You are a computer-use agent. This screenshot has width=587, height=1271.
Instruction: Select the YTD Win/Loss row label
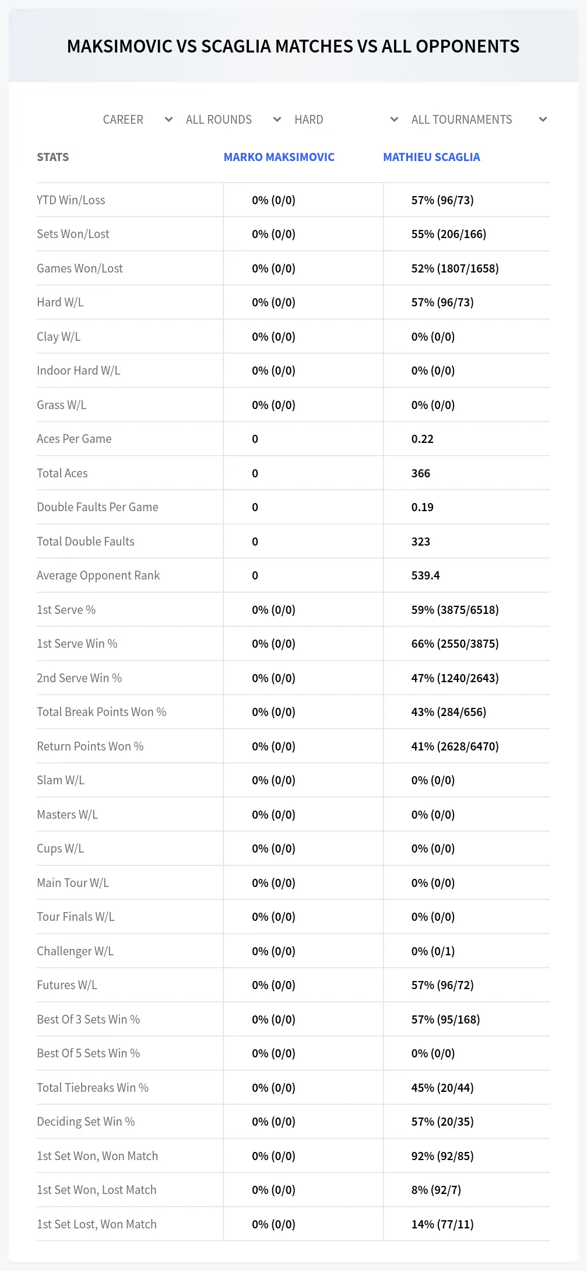click(71, 200)
